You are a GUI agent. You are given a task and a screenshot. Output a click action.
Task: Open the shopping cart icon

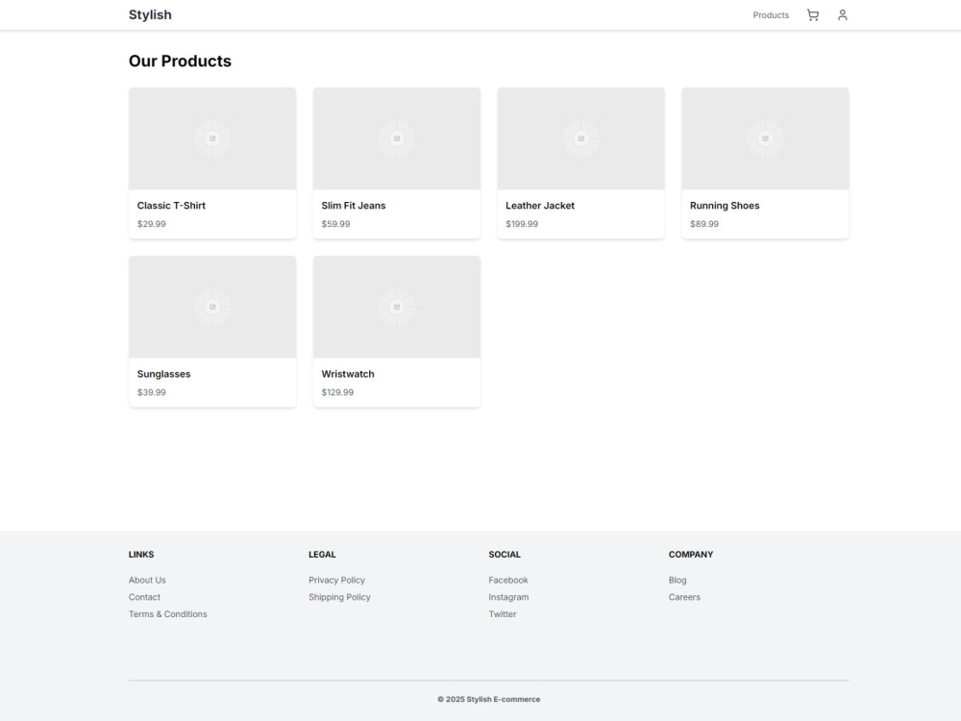tap(813, 15)
